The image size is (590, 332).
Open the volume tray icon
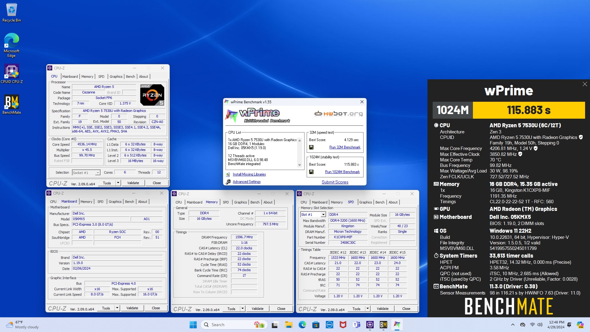point(540,325)
